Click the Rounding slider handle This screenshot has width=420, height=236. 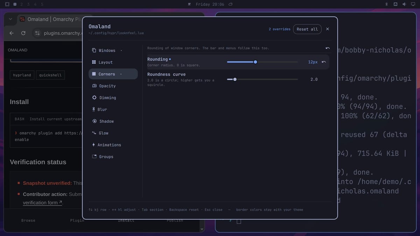255,62
